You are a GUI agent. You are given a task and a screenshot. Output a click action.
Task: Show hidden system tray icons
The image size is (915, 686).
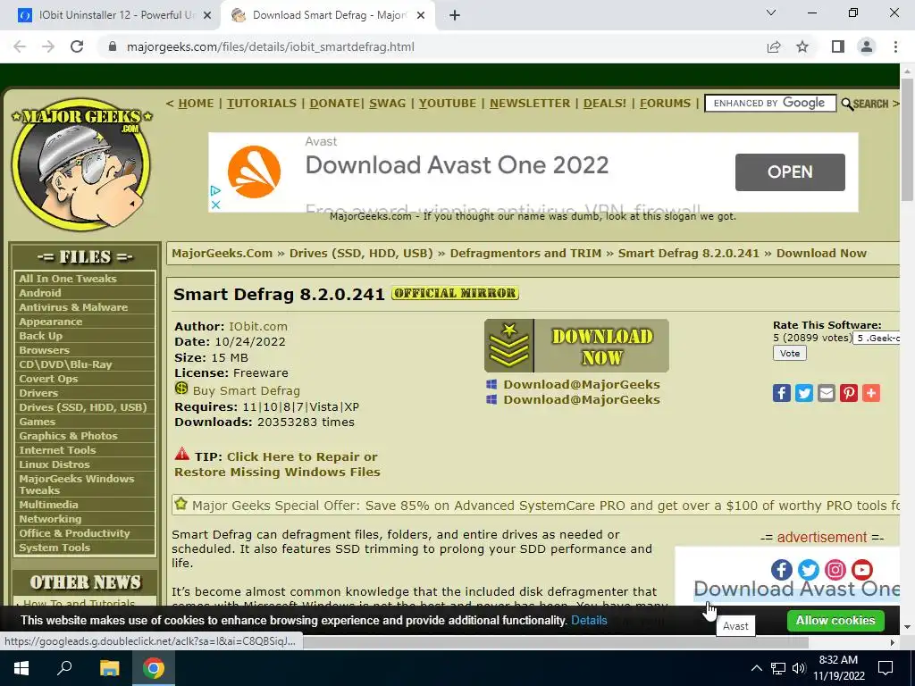[756, 668]
